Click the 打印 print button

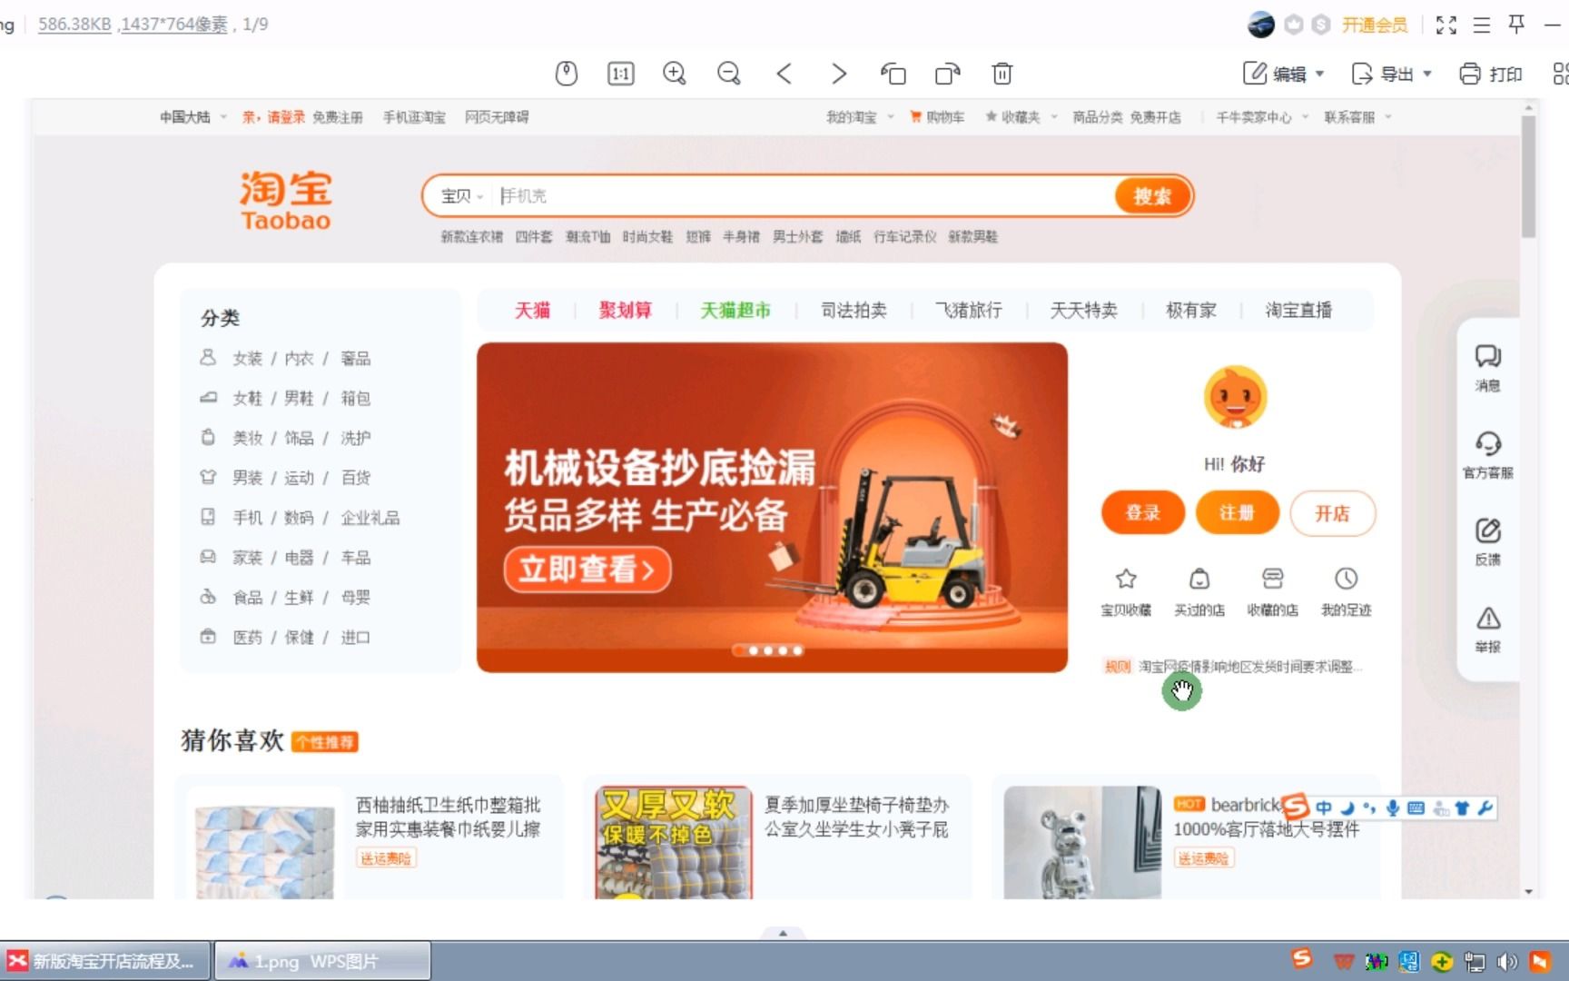(x=1491, y=74)
